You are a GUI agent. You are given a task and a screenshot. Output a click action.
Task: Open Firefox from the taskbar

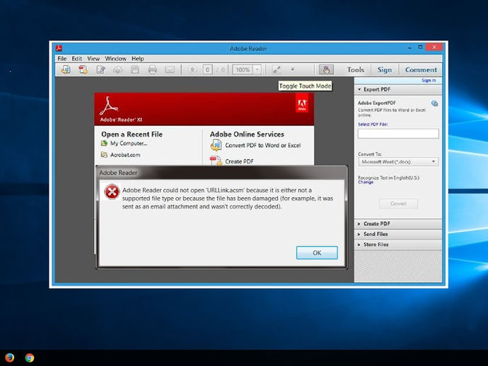pyautogui.click(x=9, y=358)
